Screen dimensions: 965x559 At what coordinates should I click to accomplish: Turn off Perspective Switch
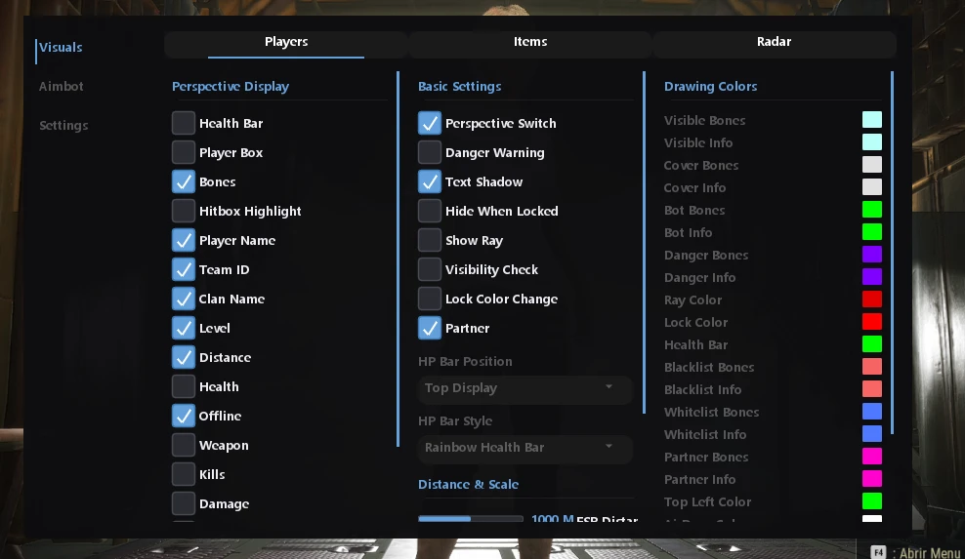[x=430, y=123]
